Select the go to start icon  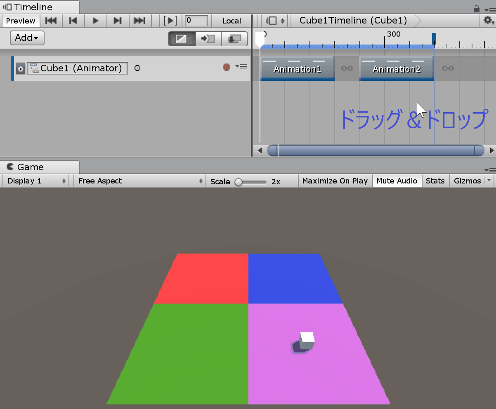pos(51,21)
